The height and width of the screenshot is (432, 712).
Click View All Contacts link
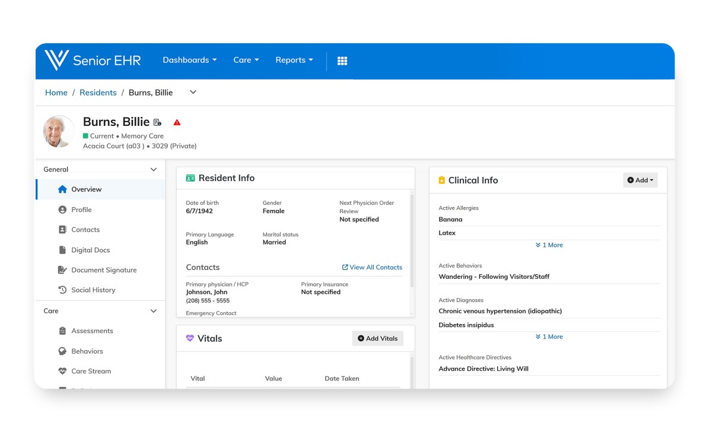click(372, 267)
